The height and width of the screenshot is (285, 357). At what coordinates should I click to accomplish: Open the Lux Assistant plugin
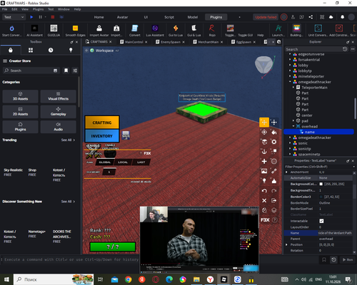(x=155, y=31)
